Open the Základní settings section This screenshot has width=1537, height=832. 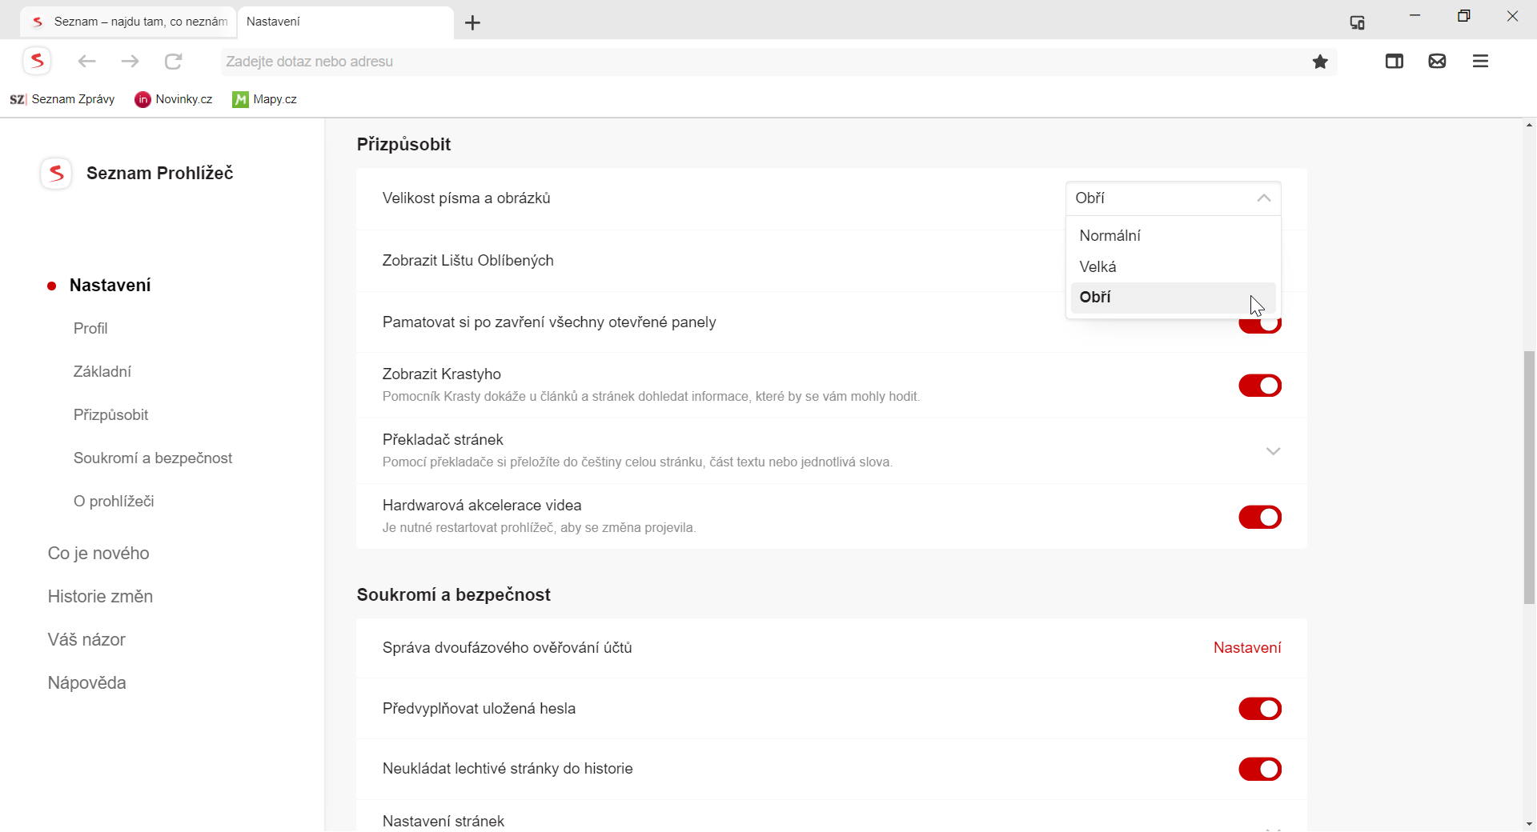click(x=102, y=372)
